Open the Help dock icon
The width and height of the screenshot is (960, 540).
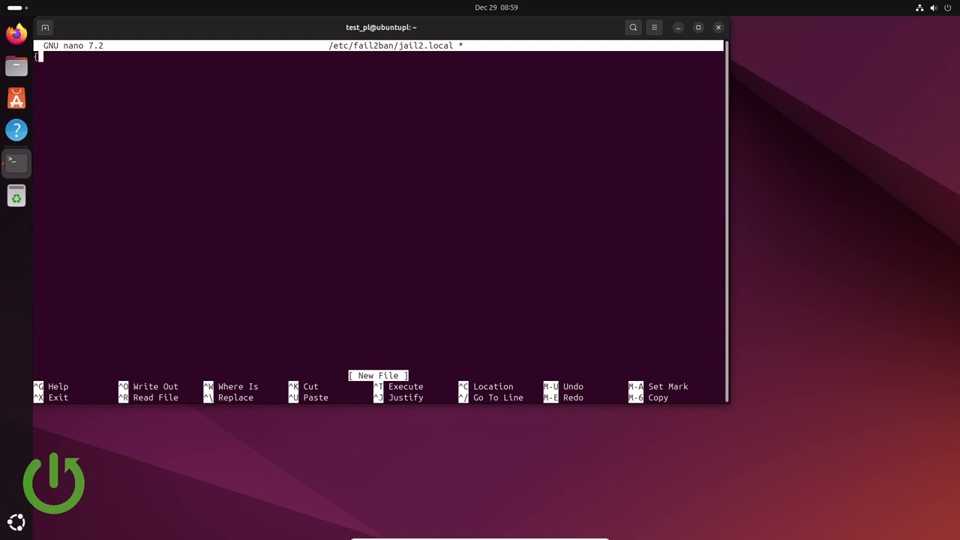tap(16, 130)
